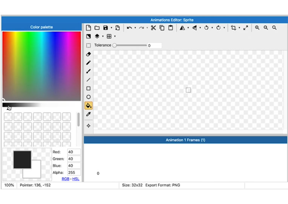This screenshot has width=288, height=204.
Task: Select the Pencil tool
Action: click(88, 63)
